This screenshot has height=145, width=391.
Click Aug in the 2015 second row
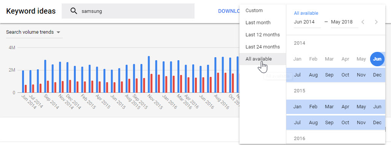point(313,123)
